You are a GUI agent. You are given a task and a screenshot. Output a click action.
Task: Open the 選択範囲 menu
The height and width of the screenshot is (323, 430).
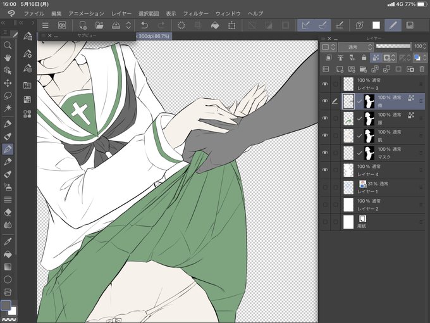click(x=149, y=13)
